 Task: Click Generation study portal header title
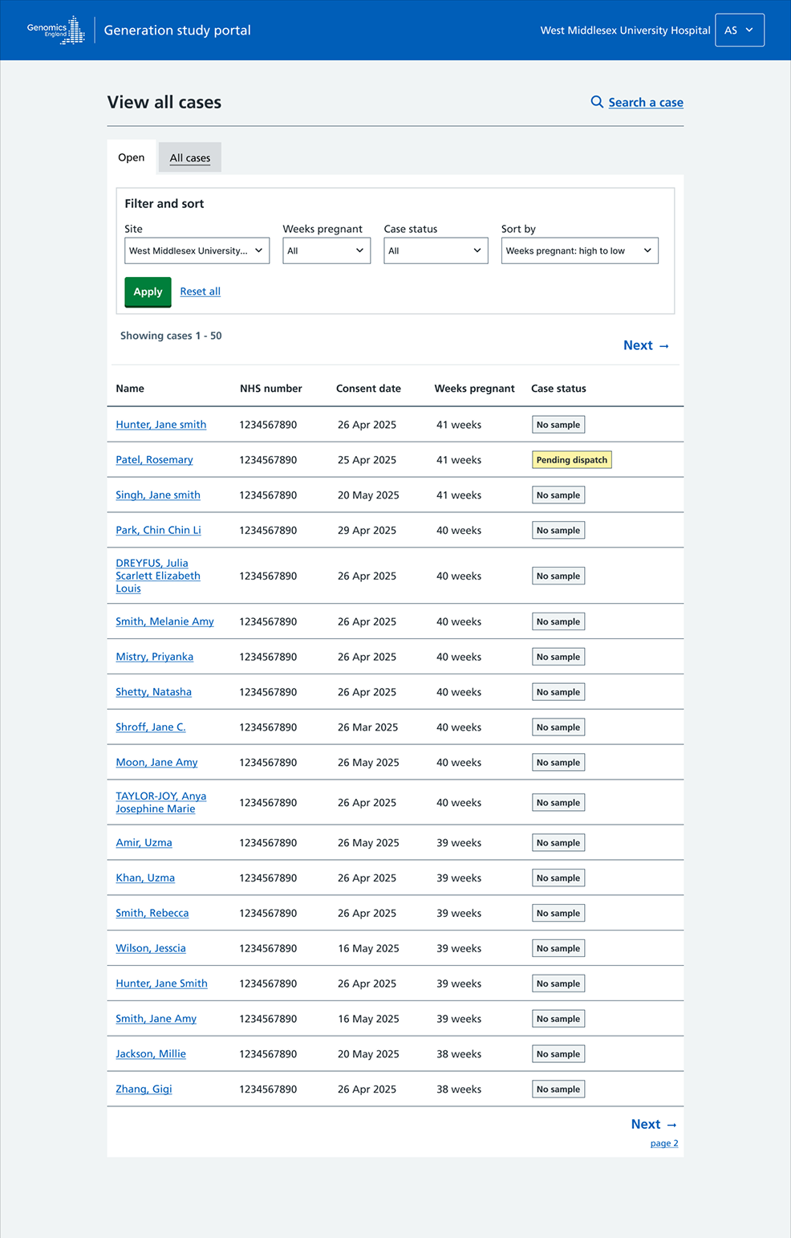(177, 31)
